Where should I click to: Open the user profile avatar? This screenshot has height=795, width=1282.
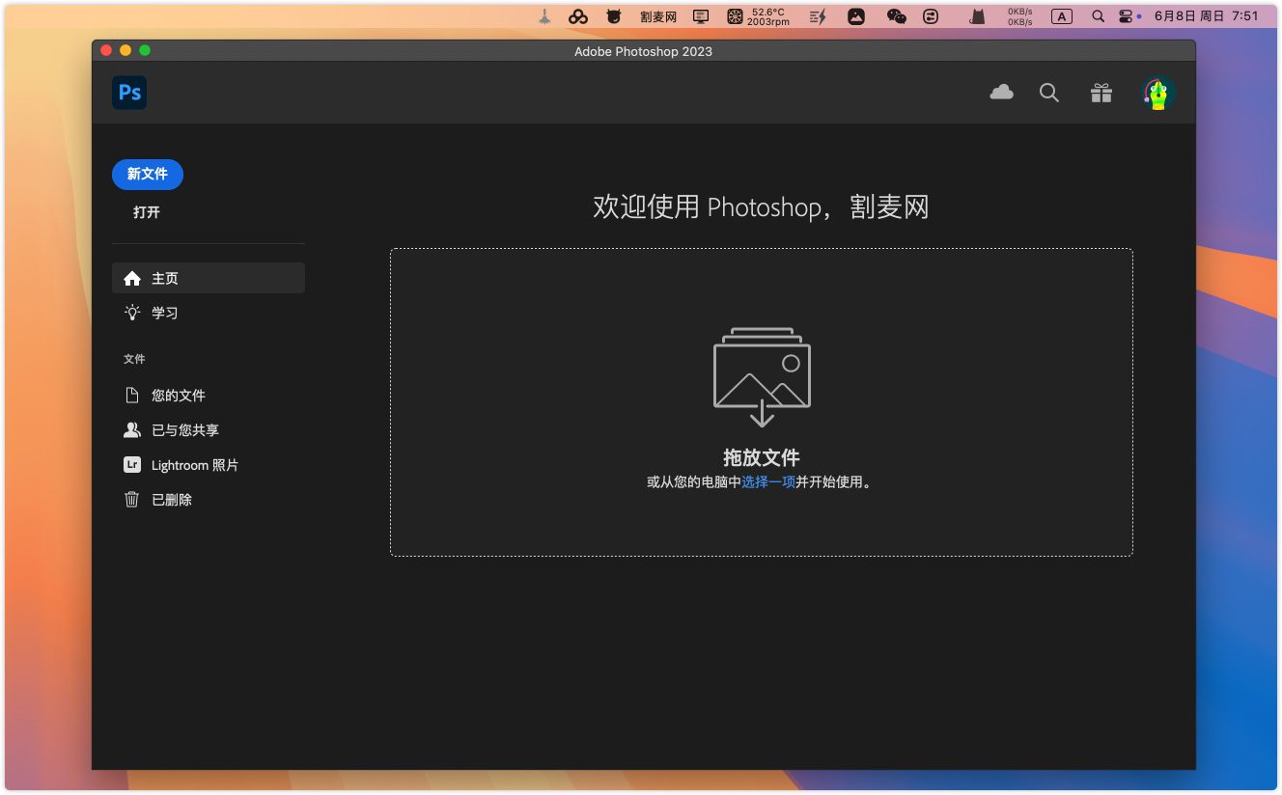tap(1157, 93)
